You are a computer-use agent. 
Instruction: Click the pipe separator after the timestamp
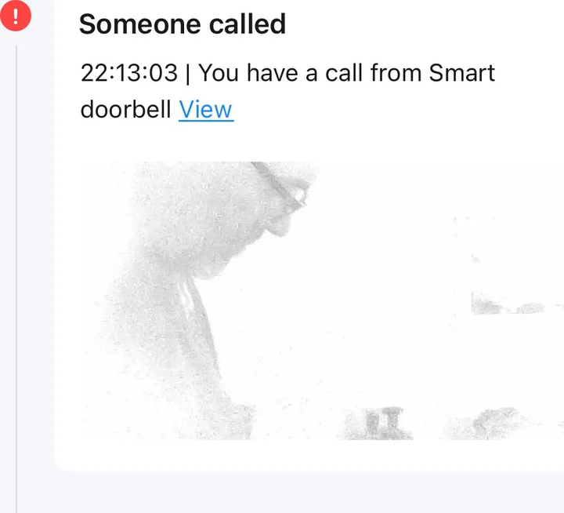point(188,73)
